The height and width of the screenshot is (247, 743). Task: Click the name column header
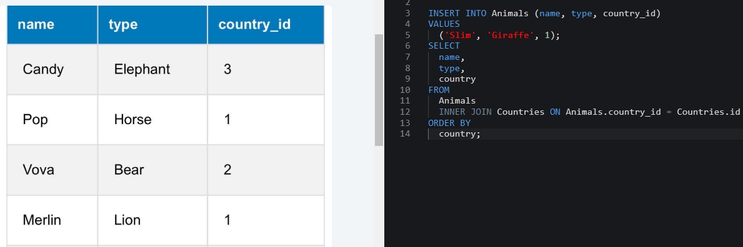point(52,24)
